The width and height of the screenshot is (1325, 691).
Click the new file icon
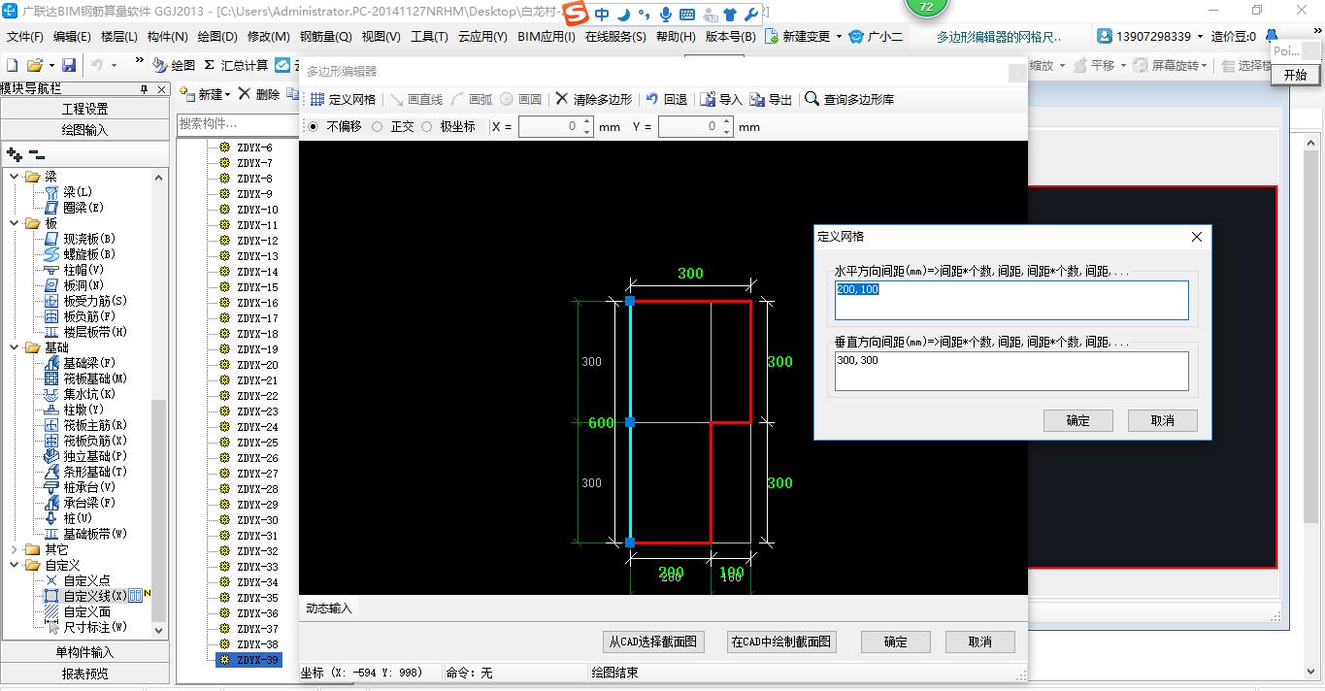(13, 65)
